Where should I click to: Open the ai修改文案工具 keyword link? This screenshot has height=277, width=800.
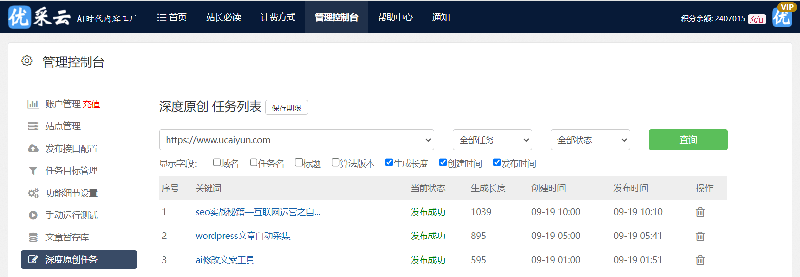point(225,260)
